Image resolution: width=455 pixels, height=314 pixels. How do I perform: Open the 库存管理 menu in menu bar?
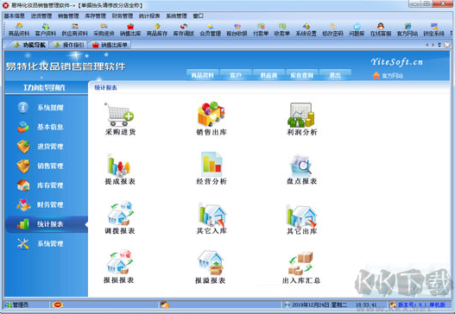click(95, 16)
